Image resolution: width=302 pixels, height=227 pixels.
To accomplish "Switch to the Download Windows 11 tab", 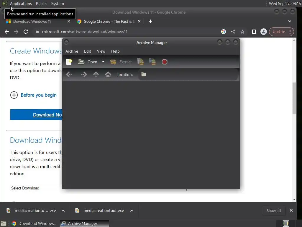I will click(x=32, y=21).
